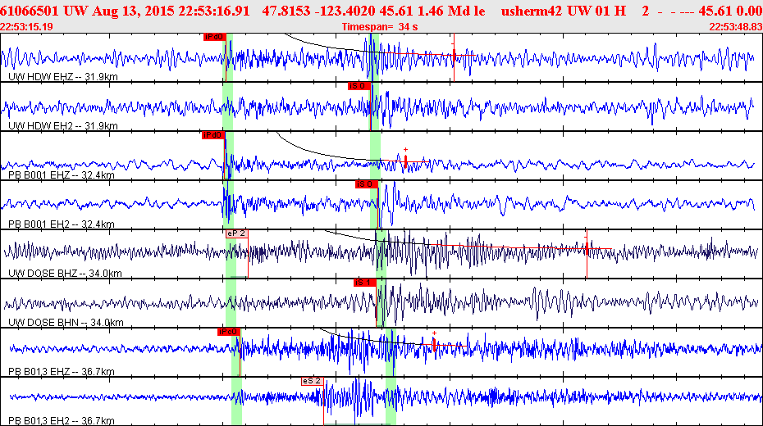Image resolution: width=763 pixels, height=426 pixels.
Task: Click the iPd0 pick flag on HDW EHZ
Action: click(x=215, y=37)
